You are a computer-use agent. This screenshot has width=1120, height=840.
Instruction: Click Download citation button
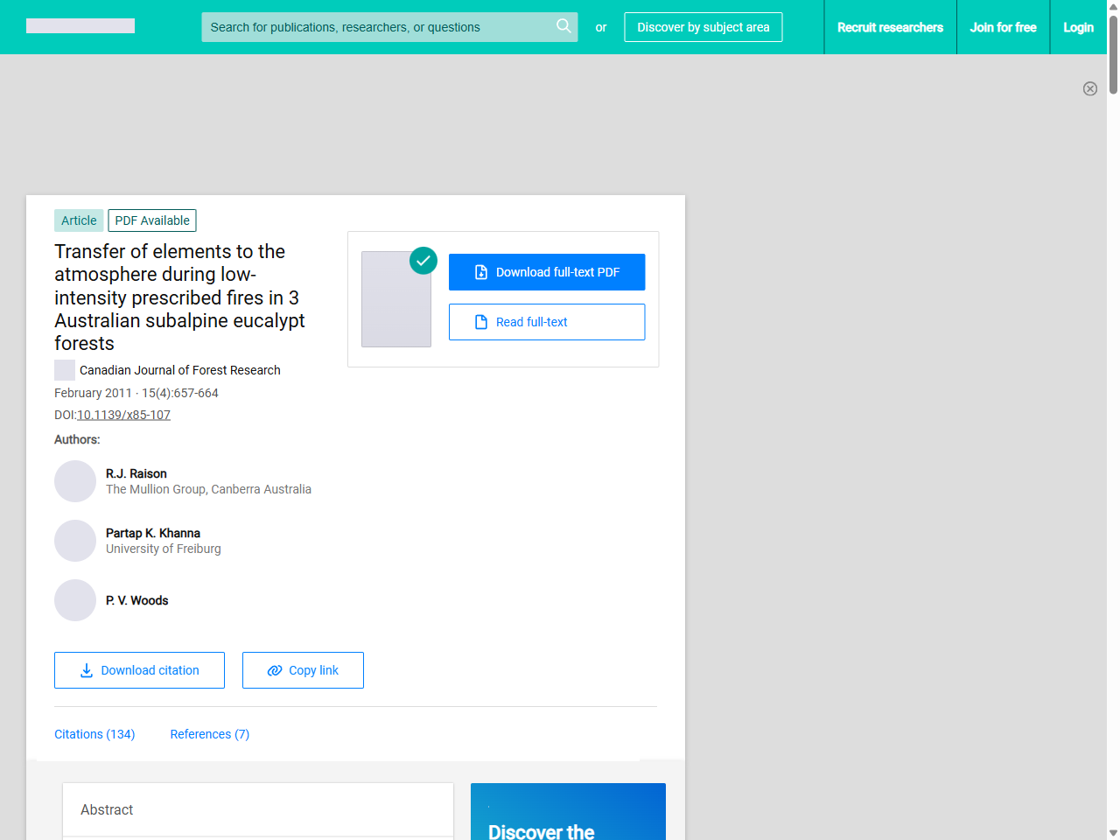point(139,670)
